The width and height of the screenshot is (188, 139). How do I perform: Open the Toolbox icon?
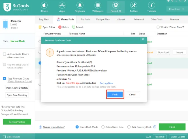pyautogui.click(x=133, y=6)
